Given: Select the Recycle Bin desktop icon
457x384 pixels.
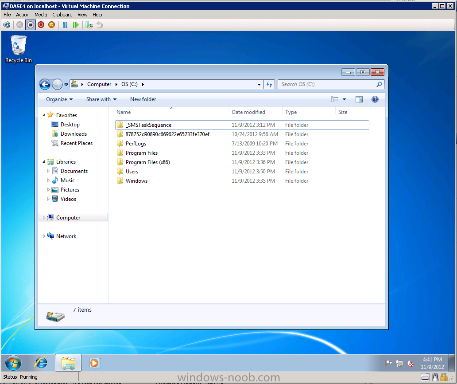Looking at the screenshot, I should pos(18,49).
